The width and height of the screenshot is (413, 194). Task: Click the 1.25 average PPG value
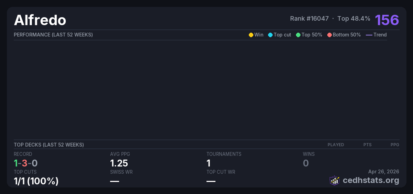[x=119, y=163]
